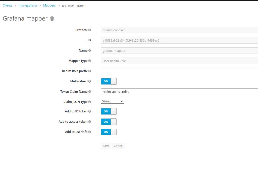Disable Add to access token switch
Viewport: 258px width, 177px height.
click(109, 122)
